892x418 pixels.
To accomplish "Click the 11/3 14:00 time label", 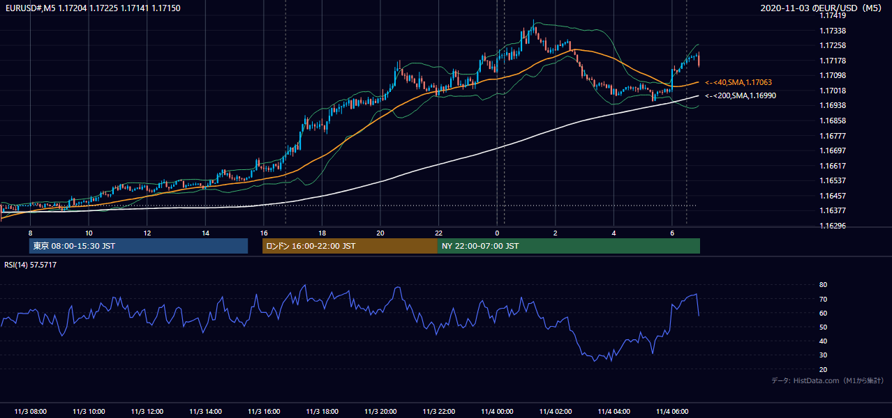I will click(x=205, y=411).
